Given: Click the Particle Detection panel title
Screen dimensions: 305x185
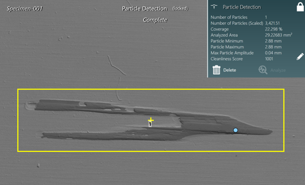Looking at the screenshot, I should (242, 7).
